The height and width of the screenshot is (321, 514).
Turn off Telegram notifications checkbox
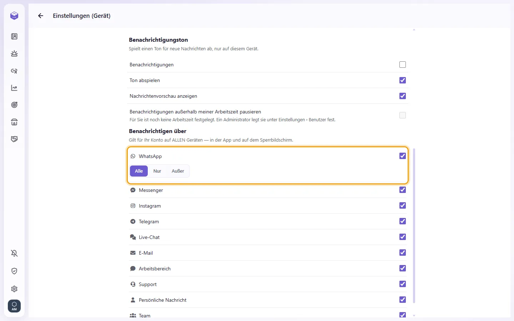pyautogui.click(x=403, y=221)
